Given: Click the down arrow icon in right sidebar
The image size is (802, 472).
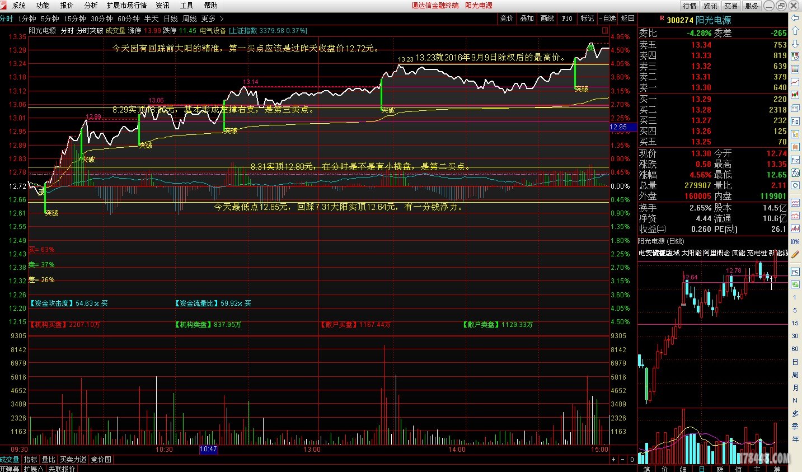Looking at the screenshot, I should point(795,43).
